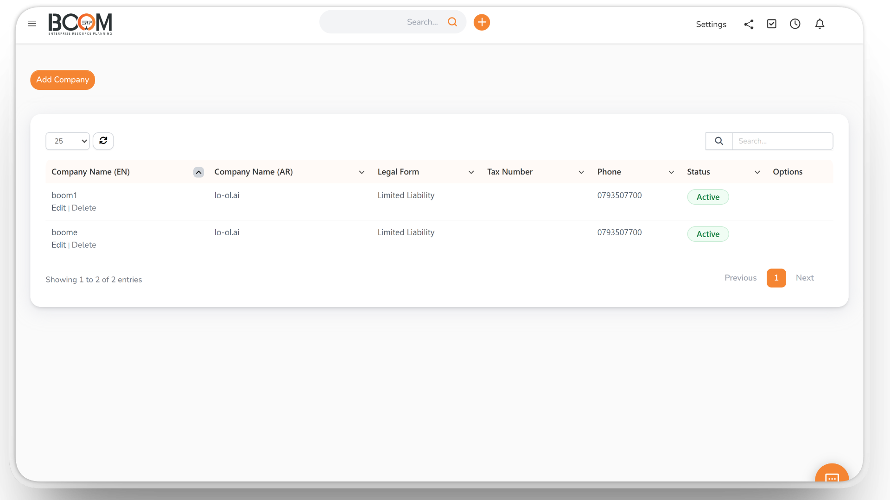This screenshot has width=890, height=500.
Task: Sort by Phone column chevron
Action: pos(671,172)
